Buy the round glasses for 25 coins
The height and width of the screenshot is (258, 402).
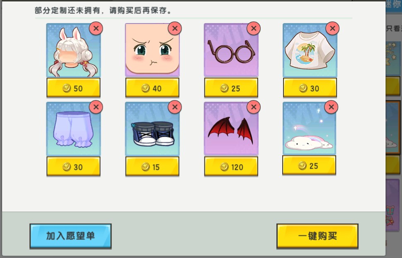(x=231, y=88)
